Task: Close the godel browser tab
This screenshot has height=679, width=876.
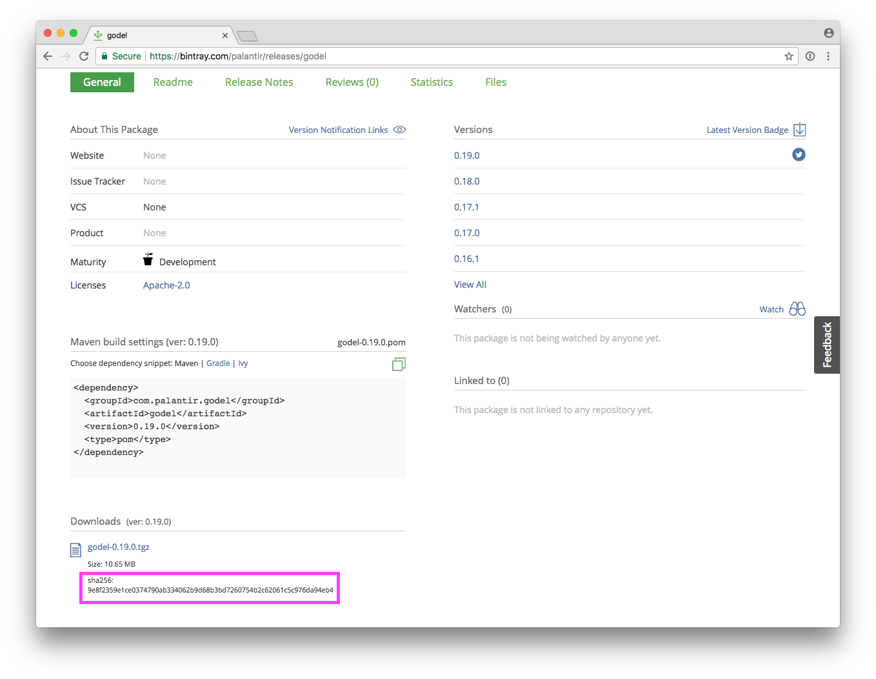Action: click(225, 35)
